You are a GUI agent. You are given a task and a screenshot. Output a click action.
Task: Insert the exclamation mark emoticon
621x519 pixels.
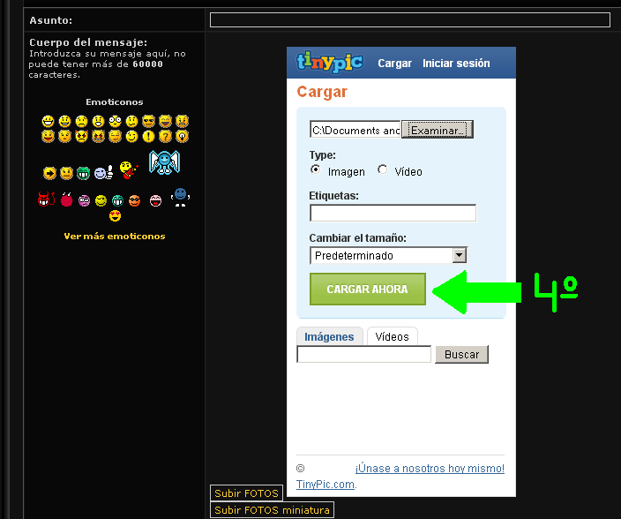148,137
